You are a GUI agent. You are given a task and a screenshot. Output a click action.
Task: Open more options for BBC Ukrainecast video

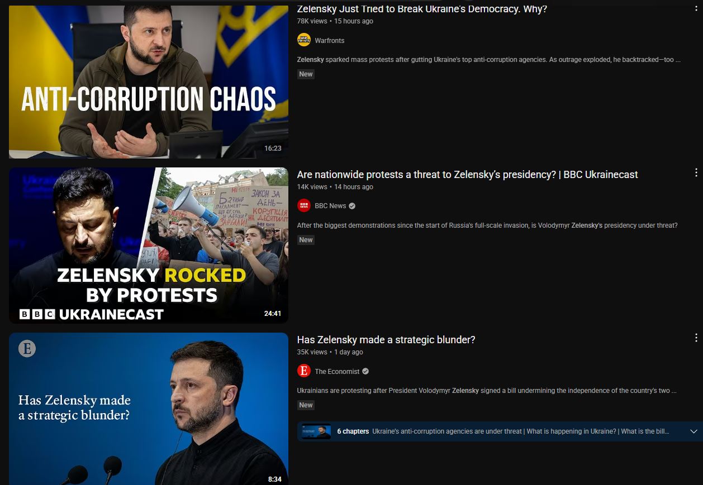pos(696,173)
